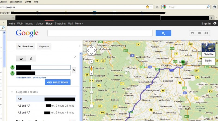The width and height of the screenshot is (218, 121).
Task: Open the More dropdown in Google bar
Action: (79, 24)
